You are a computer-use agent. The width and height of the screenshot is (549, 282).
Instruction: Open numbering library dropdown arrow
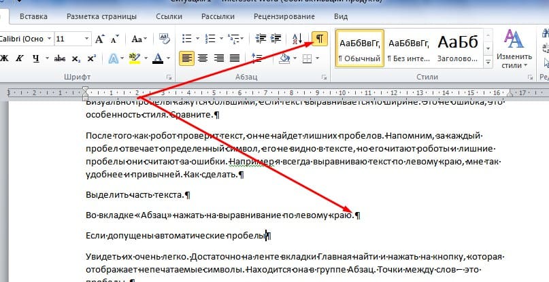coord(221,39)
